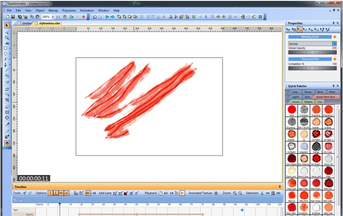Toggle second highlighted timeline Options button
Viewport: 343px width, 216px height.
56,193
